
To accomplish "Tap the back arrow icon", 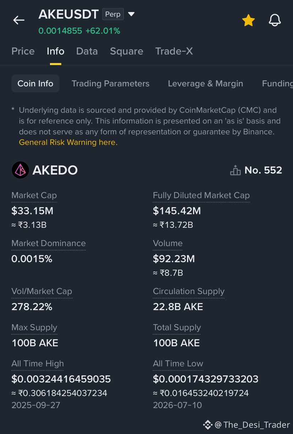I will pos(19,20).
